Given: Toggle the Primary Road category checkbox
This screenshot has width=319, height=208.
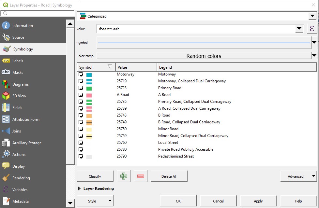Looking at the screenshot, I should pos(80,88).
